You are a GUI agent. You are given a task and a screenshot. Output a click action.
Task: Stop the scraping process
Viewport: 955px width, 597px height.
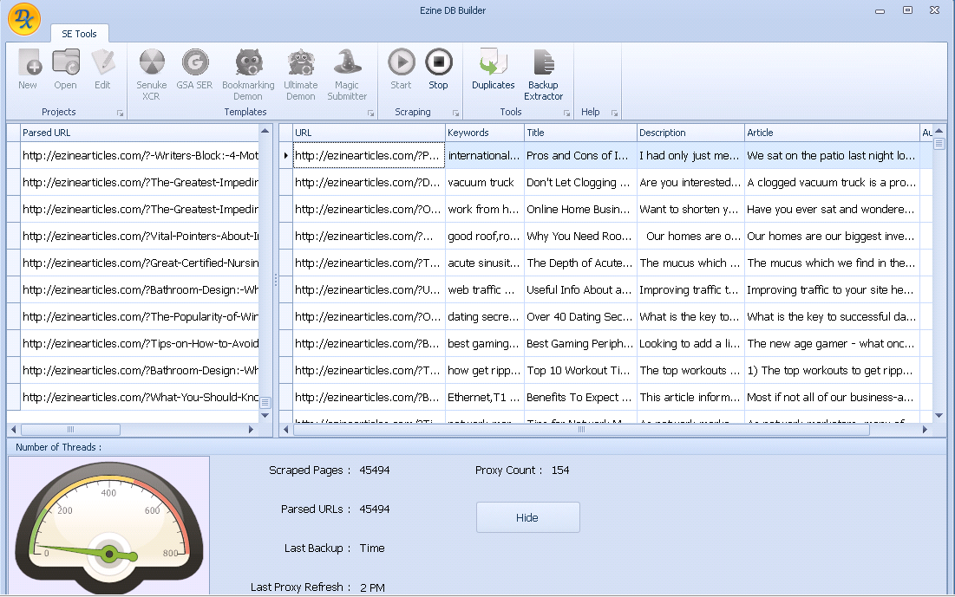point(439,69)
